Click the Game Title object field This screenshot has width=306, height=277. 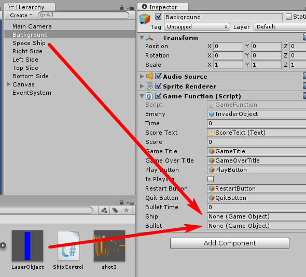click(x=256, y=151)
